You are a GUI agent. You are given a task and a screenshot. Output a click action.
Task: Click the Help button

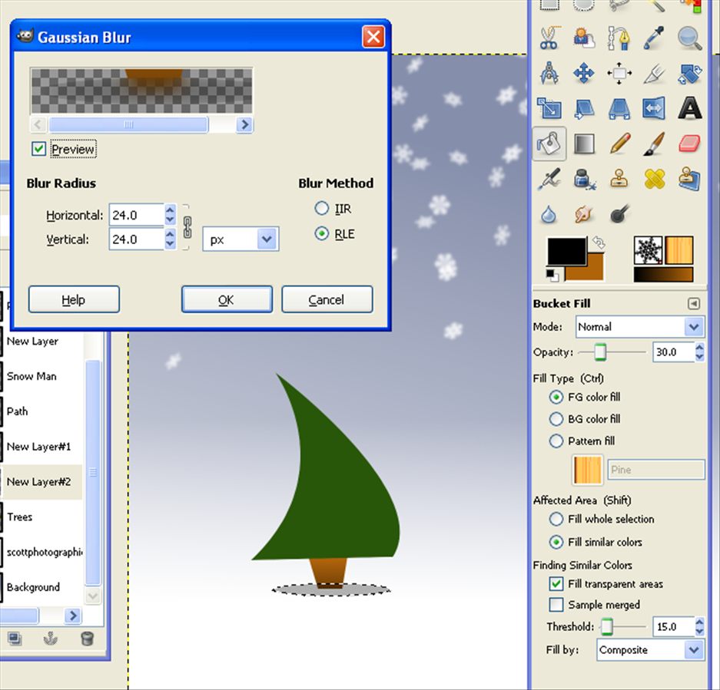[x=74, y=299]
